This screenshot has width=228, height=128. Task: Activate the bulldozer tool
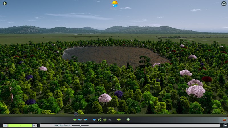click(x=225, y=120)
